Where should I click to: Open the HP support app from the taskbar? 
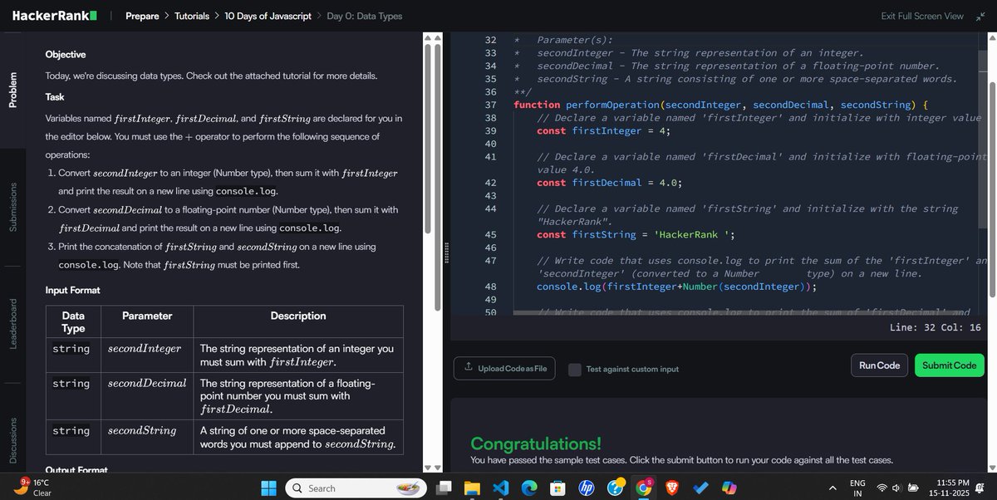pos(587,488)
